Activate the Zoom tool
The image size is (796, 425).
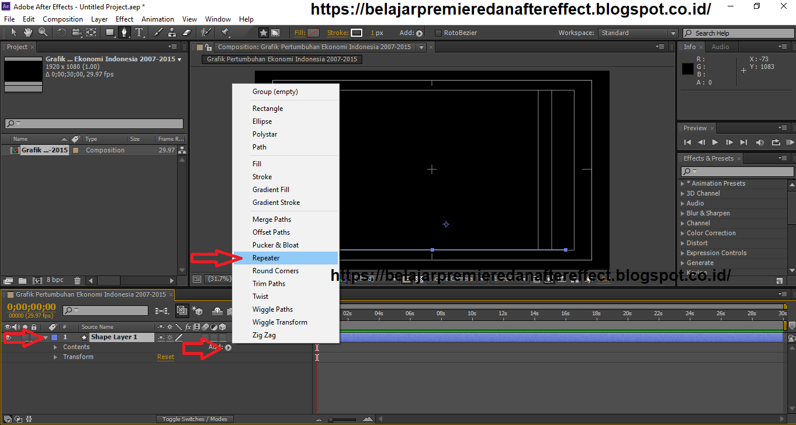(43, 32)
